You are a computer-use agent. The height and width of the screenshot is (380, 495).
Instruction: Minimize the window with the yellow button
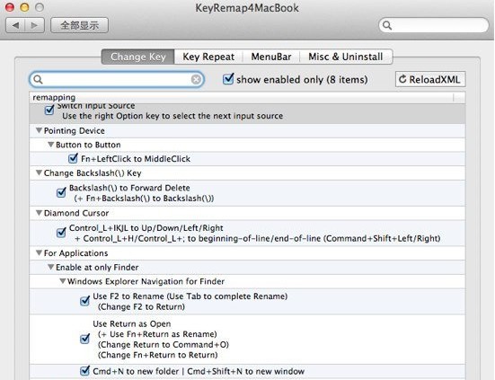[x=24, y=7]
